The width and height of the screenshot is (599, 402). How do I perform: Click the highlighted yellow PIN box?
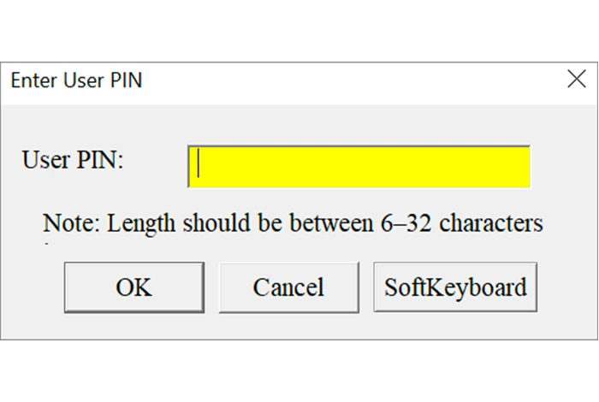359,166
